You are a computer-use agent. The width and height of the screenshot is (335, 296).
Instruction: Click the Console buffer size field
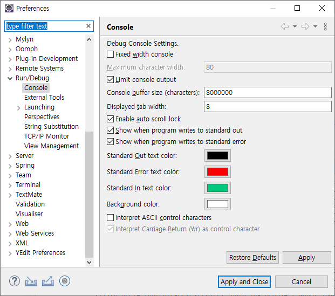click(268, 93)
